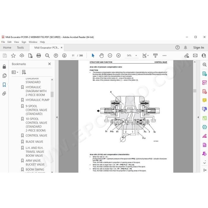208x208 pixels.
Task: Open HYDRAULIC DIAGRAM WITH 2-PIECE BOOM bookmark
Action: (36, 91)
